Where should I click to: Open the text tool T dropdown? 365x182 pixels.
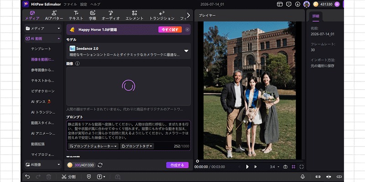coord(101,177)
